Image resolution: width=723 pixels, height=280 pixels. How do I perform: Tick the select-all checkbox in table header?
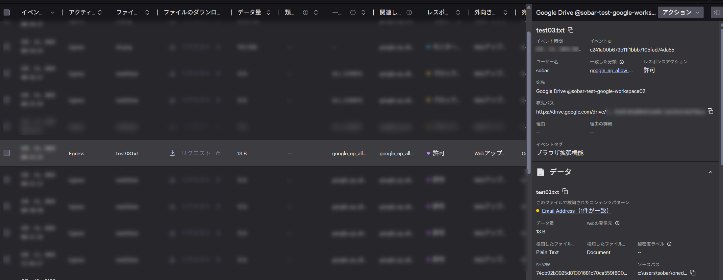[7, 12]
